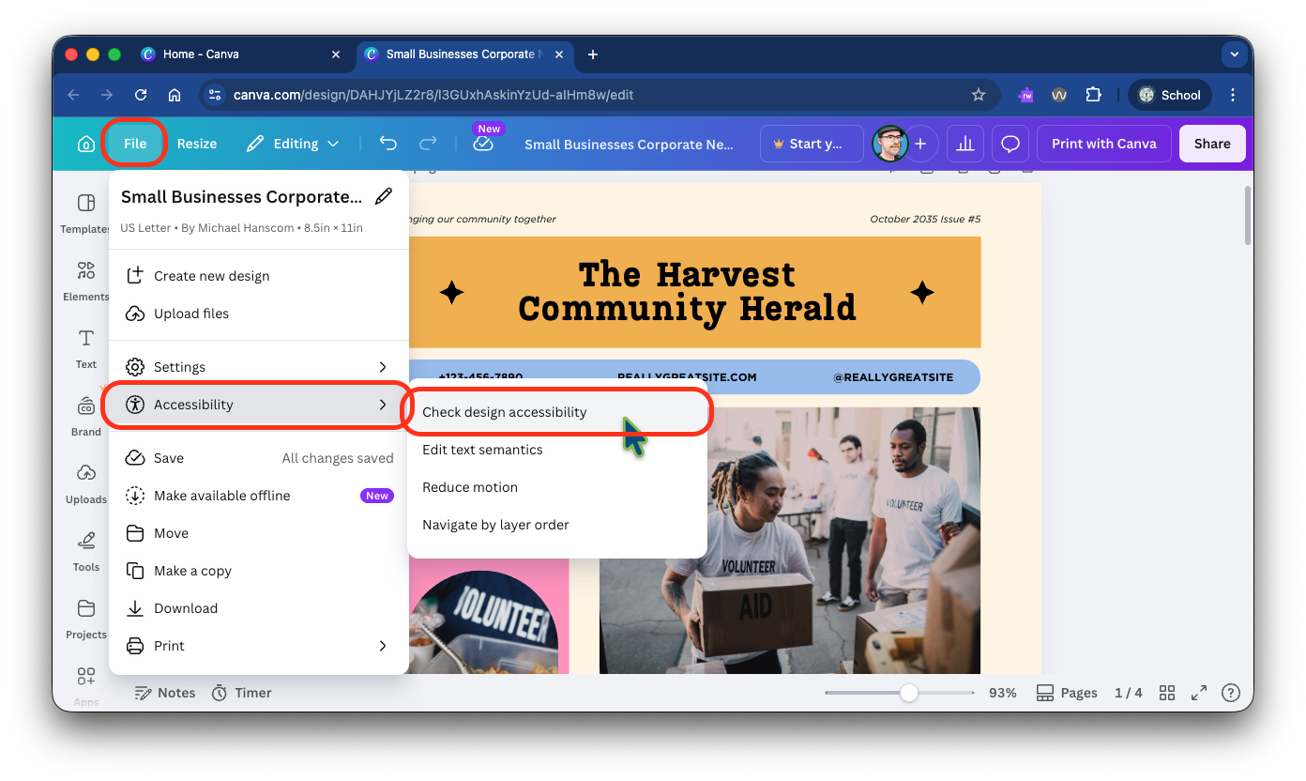This screenshot has height=781, width=1306.
Task: Click the Start your trial crown button
Action: click(812, 144)
